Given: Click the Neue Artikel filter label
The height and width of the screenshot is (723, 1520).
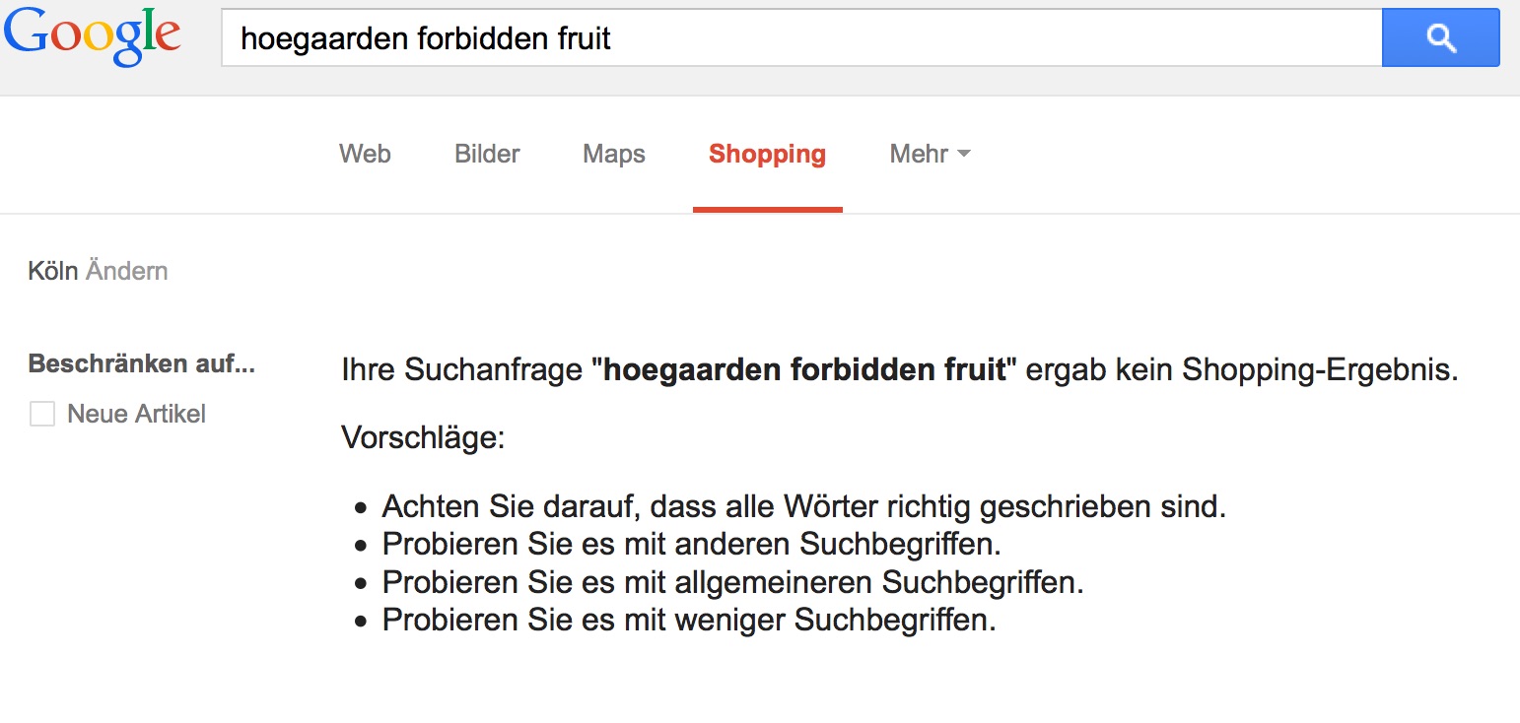Looking at the screenshot, I should [136, 414].
